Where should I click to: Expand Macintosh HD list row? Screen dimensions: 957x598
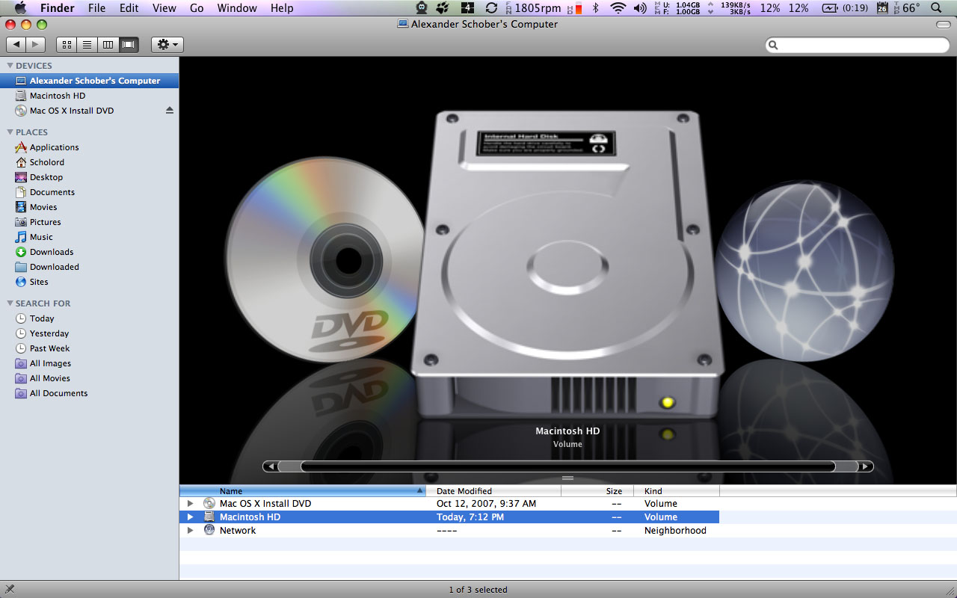tap(191, 517)
